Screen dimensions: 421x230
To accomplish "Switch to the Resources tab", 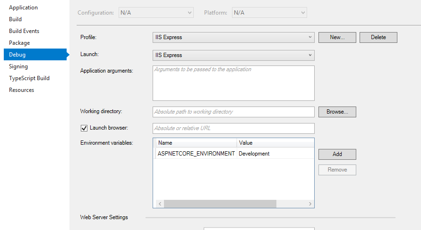I will pyautogui.click(x=21, y=90).
